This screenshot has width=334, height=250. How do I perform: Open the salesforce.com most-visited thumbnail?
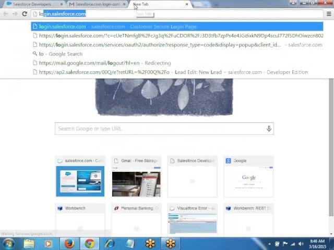[80, 177]
